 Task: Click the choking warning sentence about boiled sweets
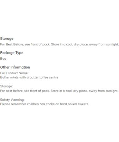tap(44, 104)
